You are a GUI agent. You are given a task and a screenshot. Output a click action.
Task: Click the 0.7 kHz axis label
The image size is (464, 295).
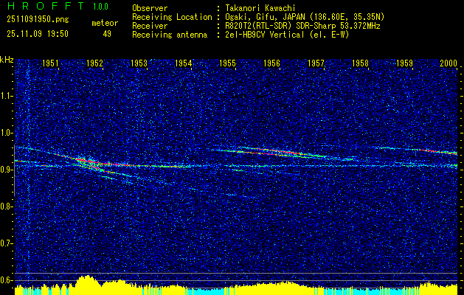[x=6, y=243]
